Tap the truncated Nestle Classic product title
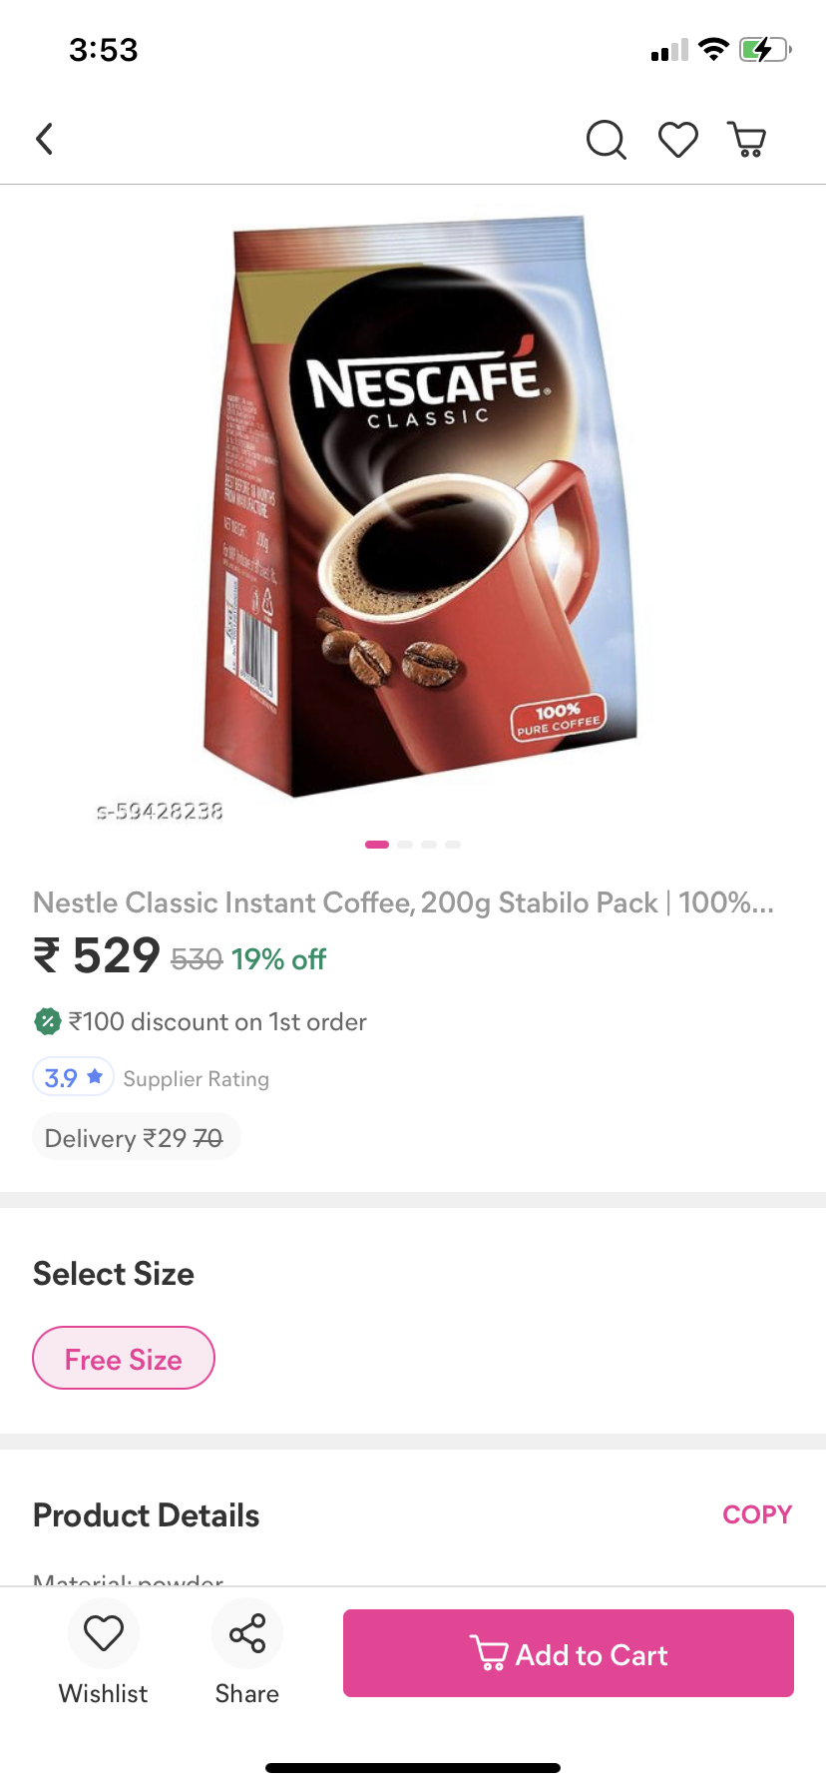826x1789 pixels. (x=403, y=902)
